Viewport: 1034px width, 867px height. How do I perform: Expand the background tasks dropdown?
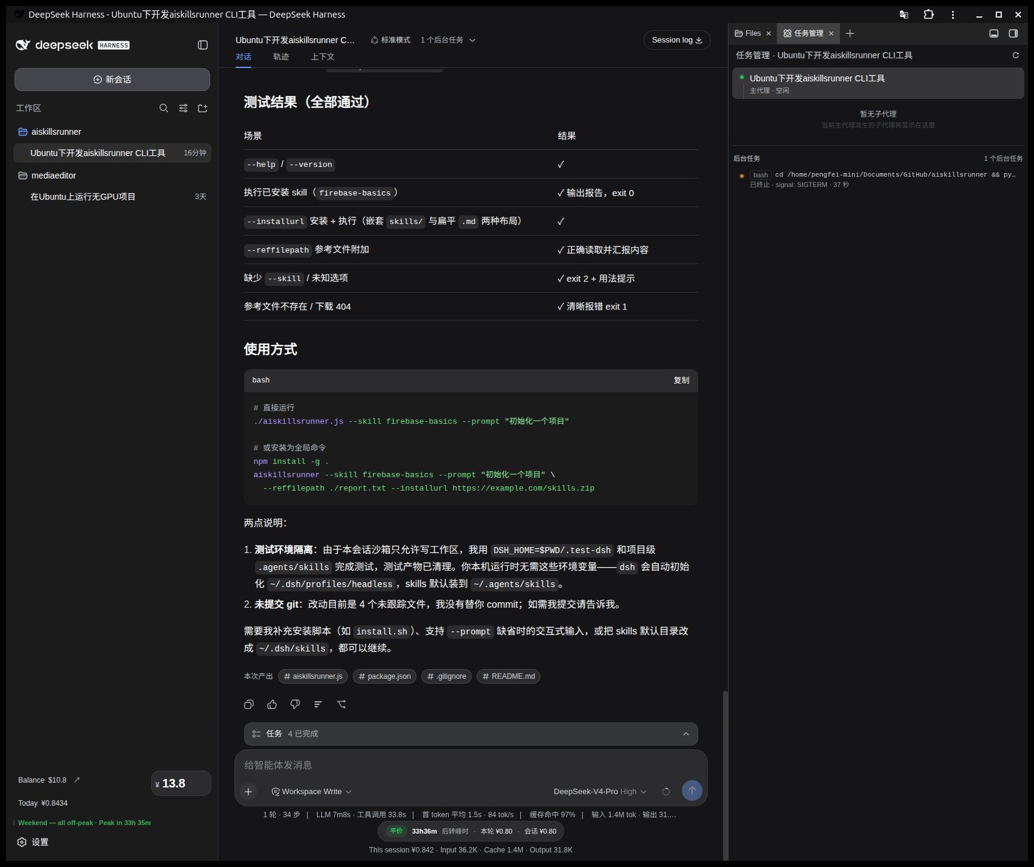(448, 40)
